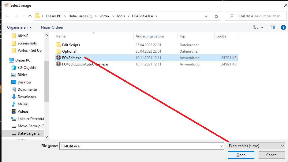288x162 pixels.
Task: Click the folder icon in address bar
Action: point(37,16)
